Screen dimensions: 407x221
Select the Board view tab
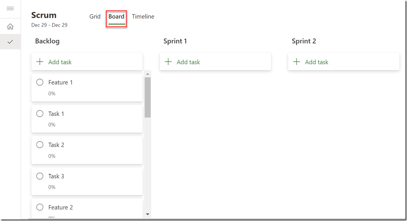(x=116, y=17)
